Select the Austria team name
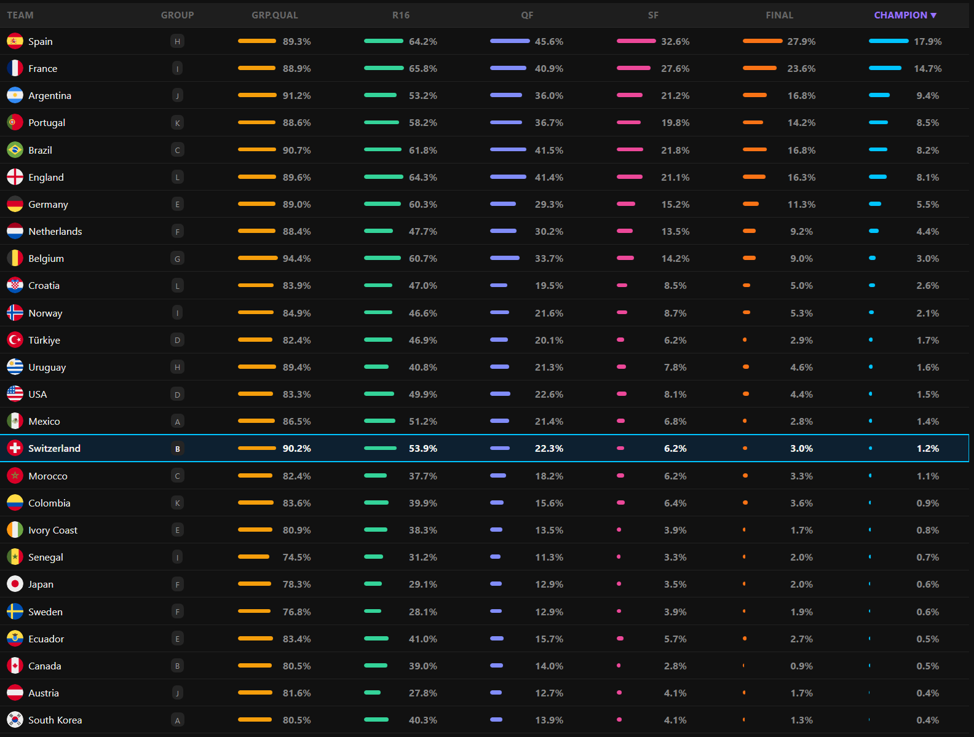The height and width of the screenshot is (737, 974). (x=44, y=693)
